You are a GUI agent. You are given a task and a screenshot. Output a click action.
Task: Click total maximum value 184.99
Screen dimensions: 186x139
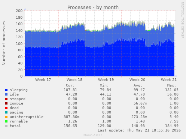point(172,126)
